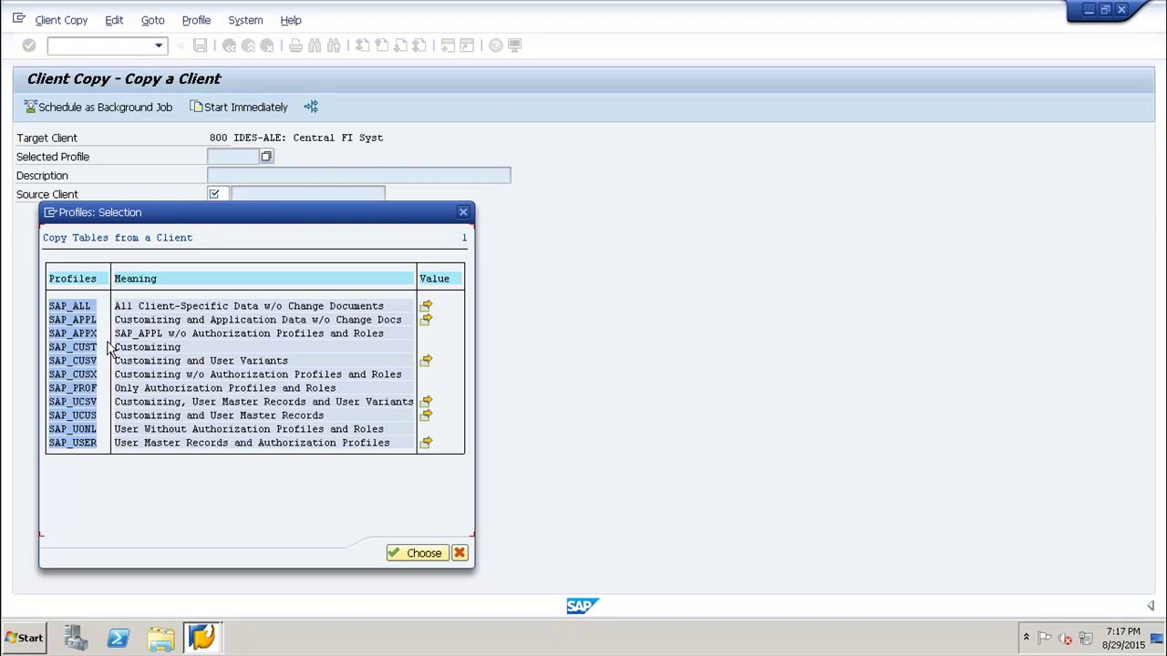This screenshot has height=656, width=1167.
Task: Expand the status bar triangle at bottom right
Action: 1151,606
